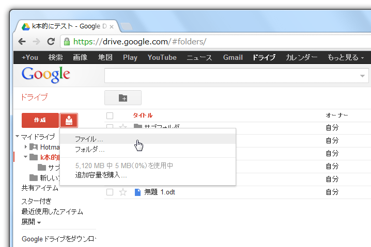Click the Hotmail folder icon in sidebar

(x=34, y=147)
